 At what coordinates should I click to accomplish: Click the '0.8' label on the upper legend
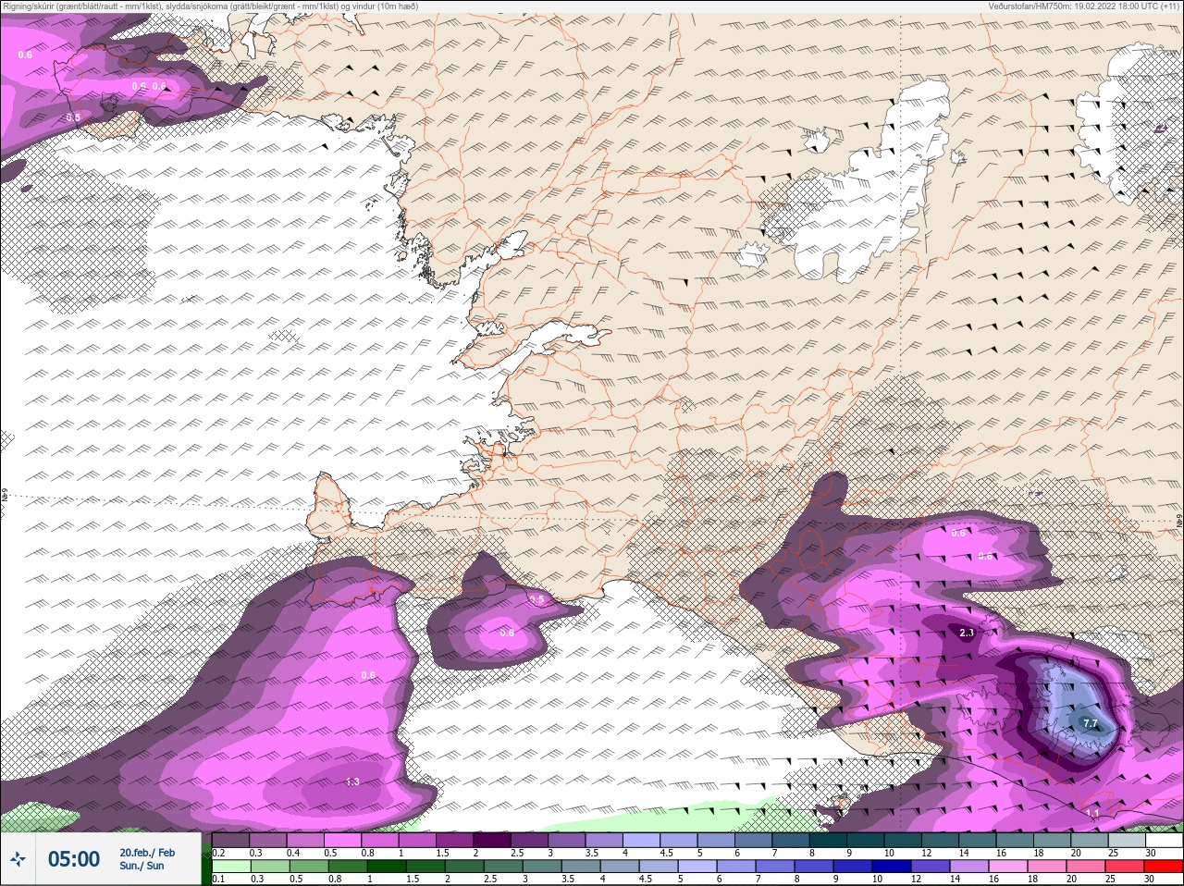click(x=368, y=853)
